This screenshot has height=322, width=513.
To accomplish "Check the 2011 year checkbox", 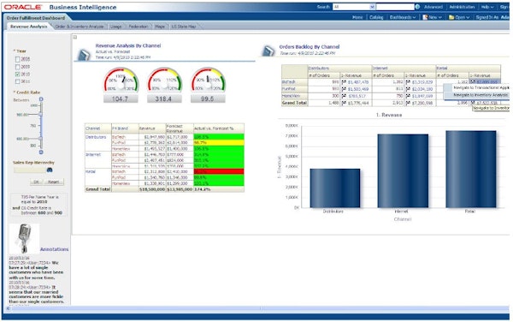I will (17, 81).
